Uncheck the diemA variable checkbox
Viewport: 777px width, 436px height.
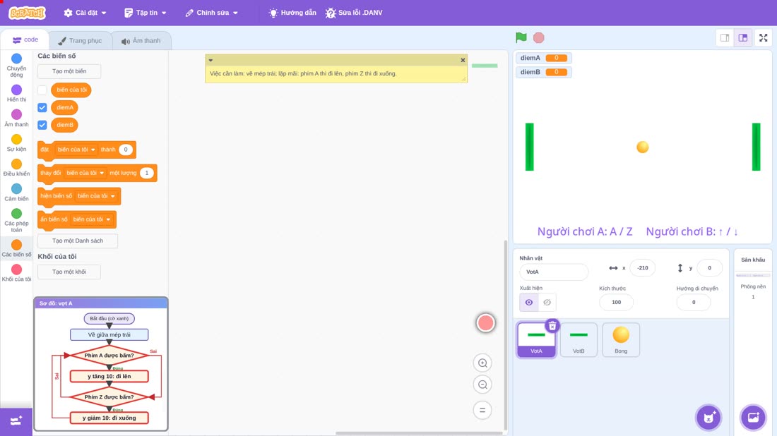coord(42,107)
